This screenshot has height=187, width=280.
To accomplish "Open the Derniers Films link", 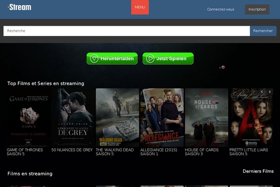I will point(258,171).
